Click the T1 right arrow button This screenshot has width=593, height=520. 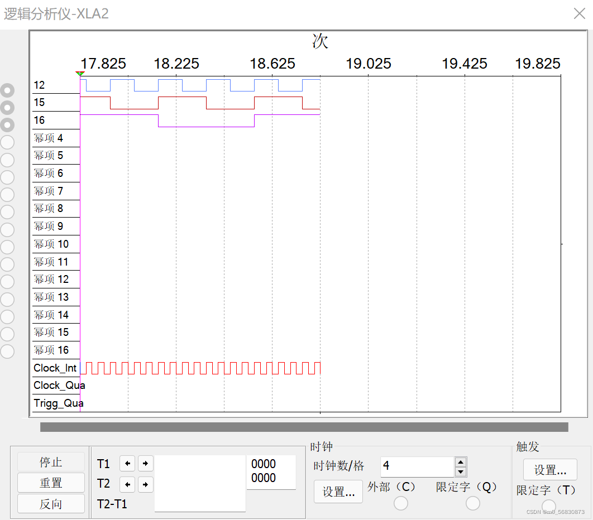coord(145,463)
